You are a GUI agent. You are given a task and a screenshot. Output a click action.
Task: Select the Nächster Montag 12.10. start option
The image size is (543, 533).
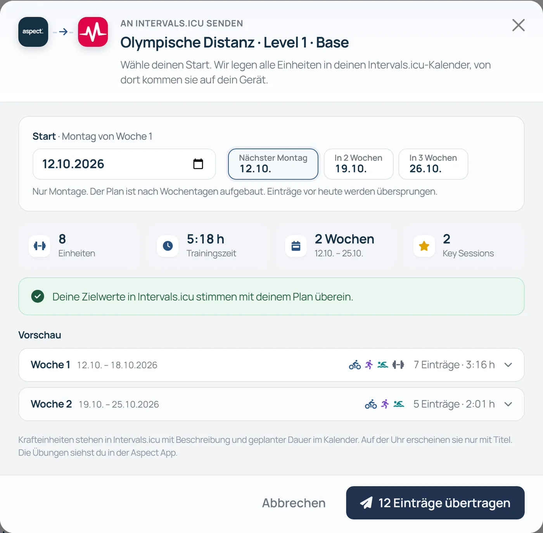tap(273, 164)
